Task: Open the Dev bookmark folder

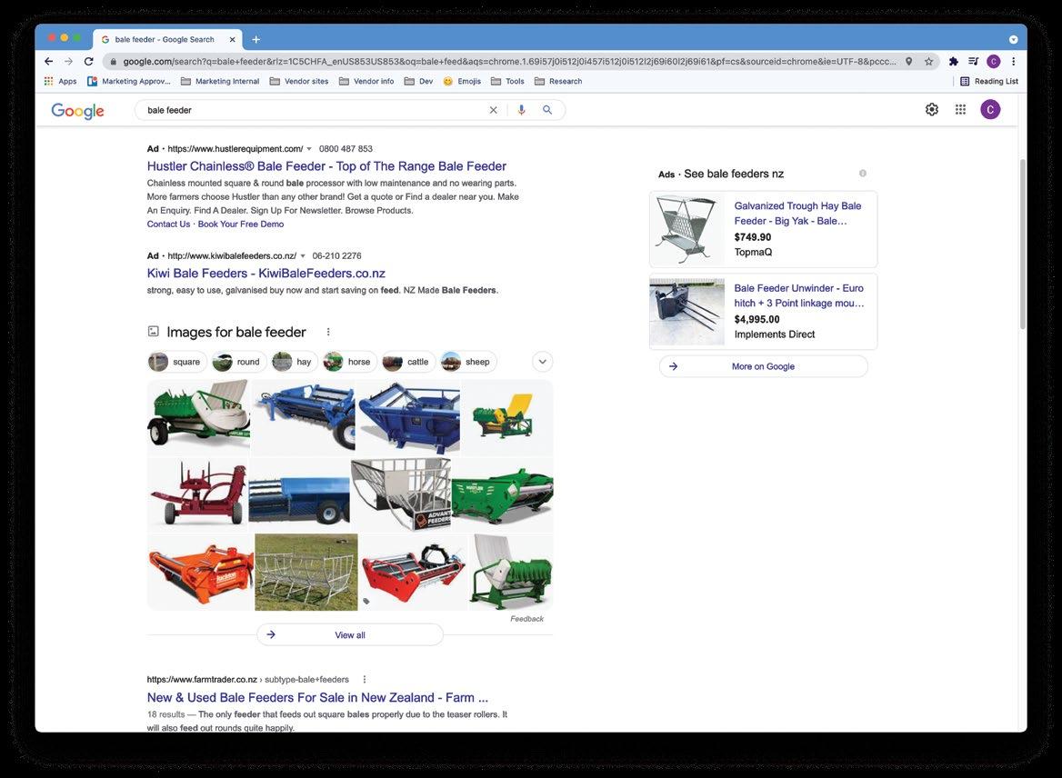Action: 418,81
